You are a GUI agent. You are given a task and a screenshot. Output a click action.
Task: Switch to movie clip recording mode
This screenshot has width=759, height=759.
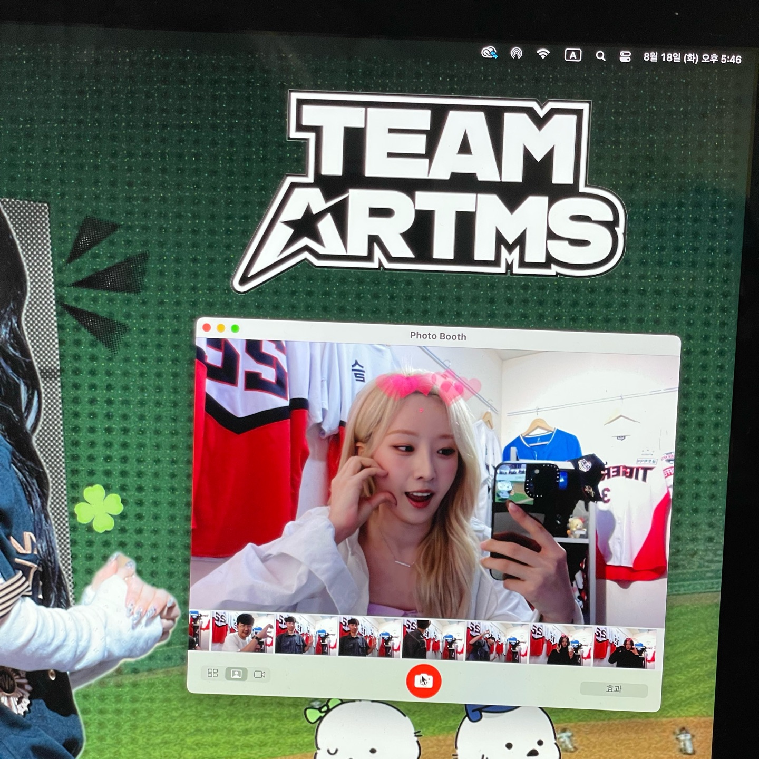click(259, 674)
